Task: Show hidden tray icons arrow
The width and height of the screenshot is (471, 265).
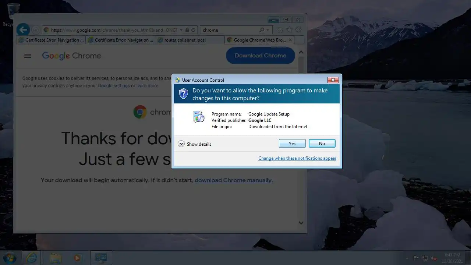Action: 407,258
